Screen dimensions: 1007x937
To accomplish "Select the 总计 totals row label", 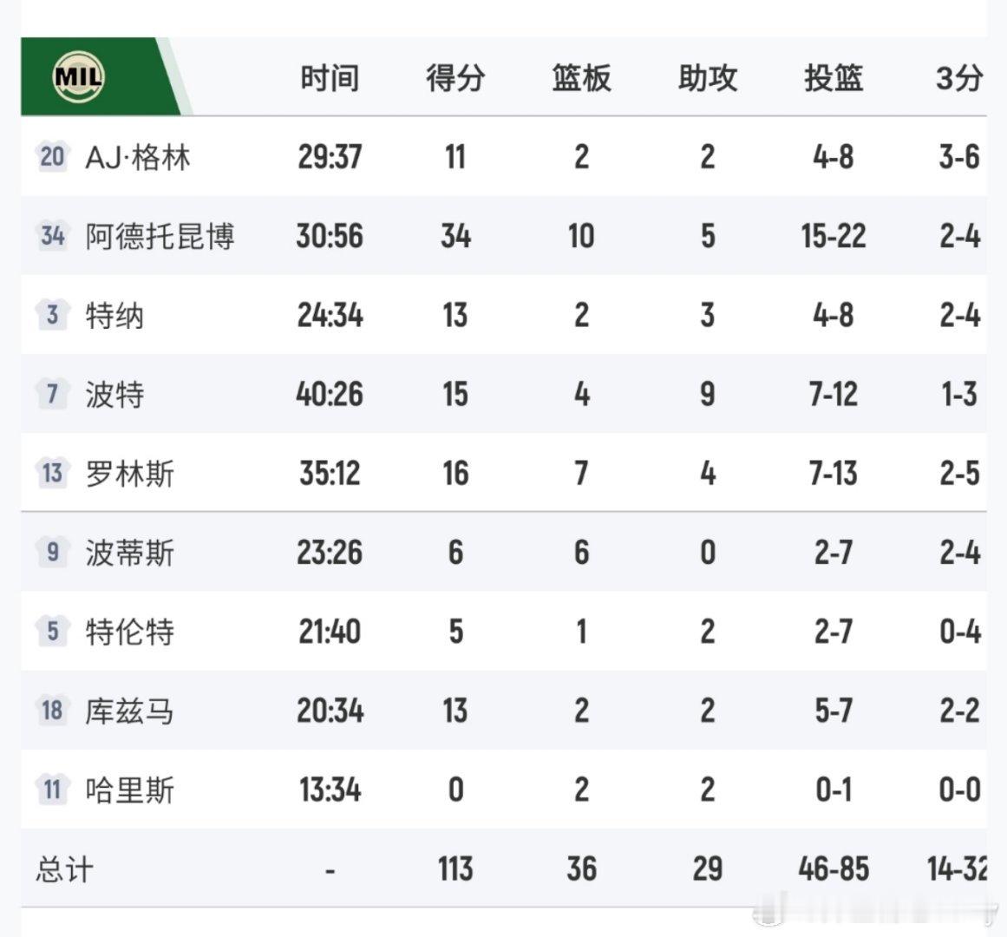I will (64, 869).
